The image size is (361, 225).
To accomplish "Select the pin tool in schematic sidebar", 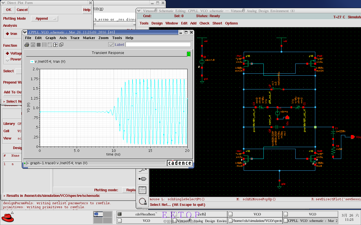I will coord(143,179).
